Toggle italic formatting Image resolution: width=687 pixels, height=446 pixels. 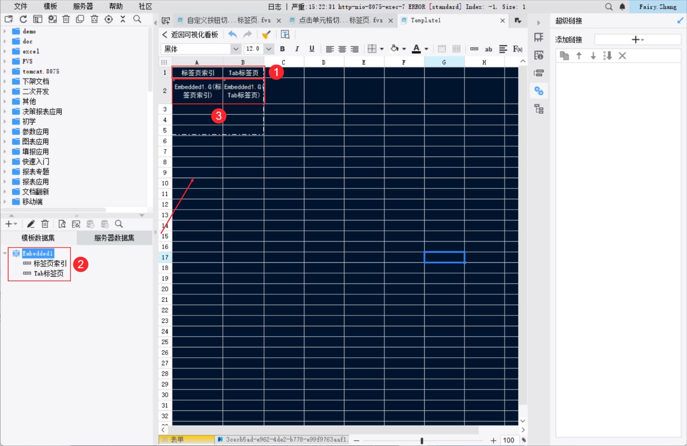[297, 49]
